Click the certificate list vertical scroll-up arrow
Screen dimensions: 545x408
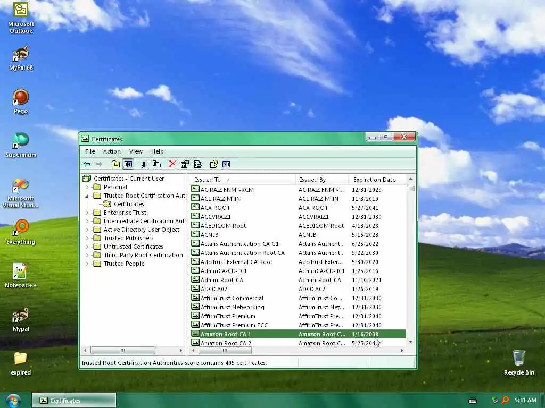[410, 178]
